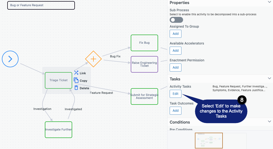Toggle the Sub Process switch
This screenshot has height=149, width=273.
pyautogui.click(x=176, y=20)
